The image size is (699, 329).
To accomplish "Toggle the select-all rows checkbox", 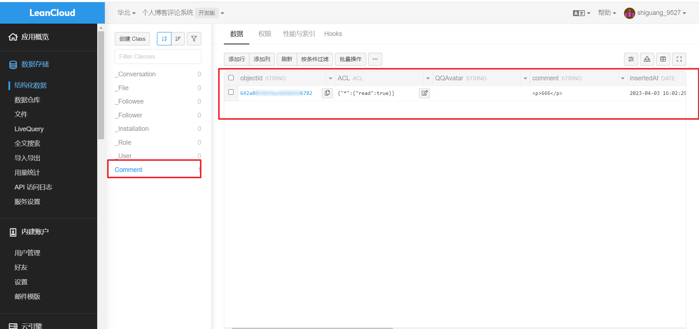I will [x=231, y=78].
